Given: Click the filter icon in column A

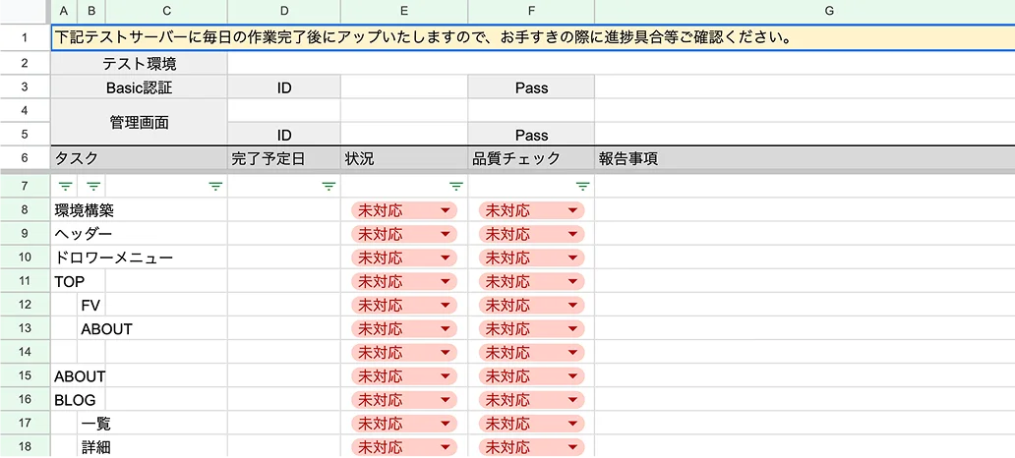Looking at the screenshot, I should click(66, 186).
